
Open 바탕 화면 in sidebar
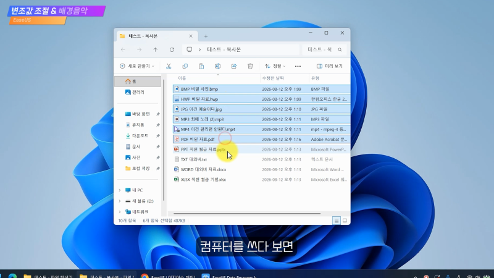pos(138,114)
